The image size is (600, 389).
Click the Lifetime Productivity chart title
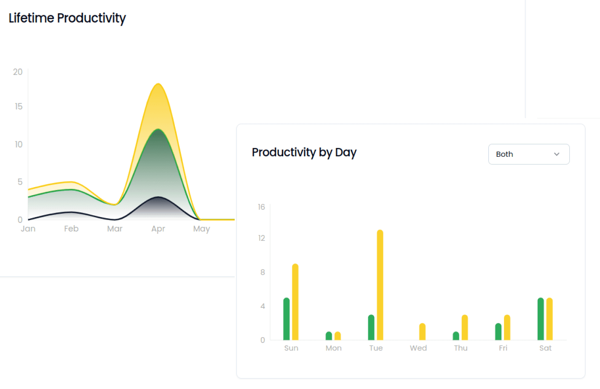click(67, 18)
